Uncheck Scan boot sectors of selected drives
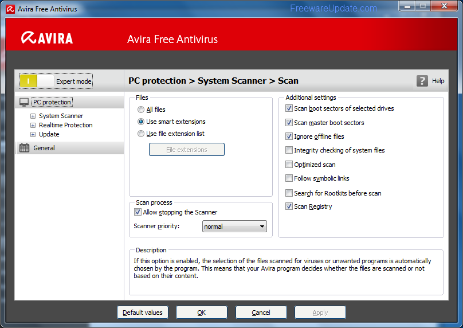This screenshot has width=463, height=328. 289,108
